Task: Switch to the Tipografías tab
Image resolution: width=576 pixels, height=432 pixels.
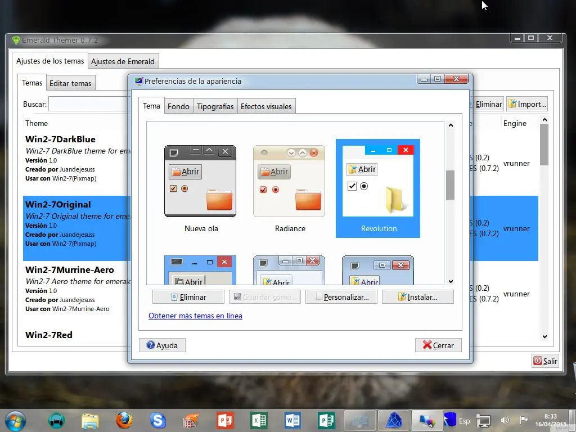Action: click(215, 106)
